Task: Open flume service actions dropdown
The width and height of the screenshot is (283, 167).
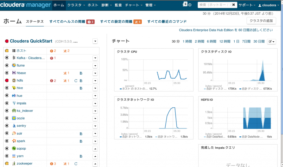Action: (95, 66)
